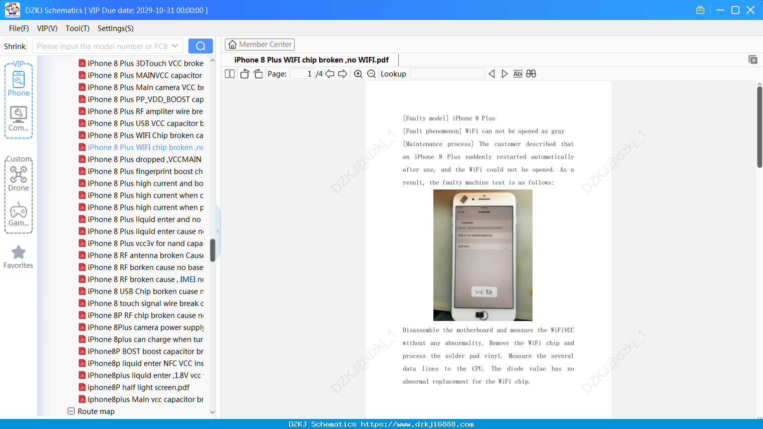Open the Computer category icon
Image resolution: width=763 pixels, height=429 pixels.
coord(19,119)
